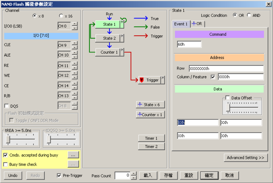Choose the OR logic condition
This screenshot has width=273, height=183.
point(235,15)
